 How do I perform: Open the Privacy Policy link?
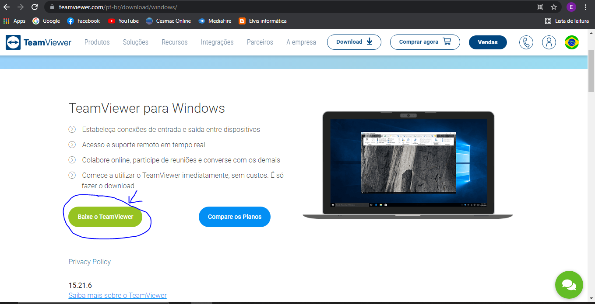click(90, 262)
